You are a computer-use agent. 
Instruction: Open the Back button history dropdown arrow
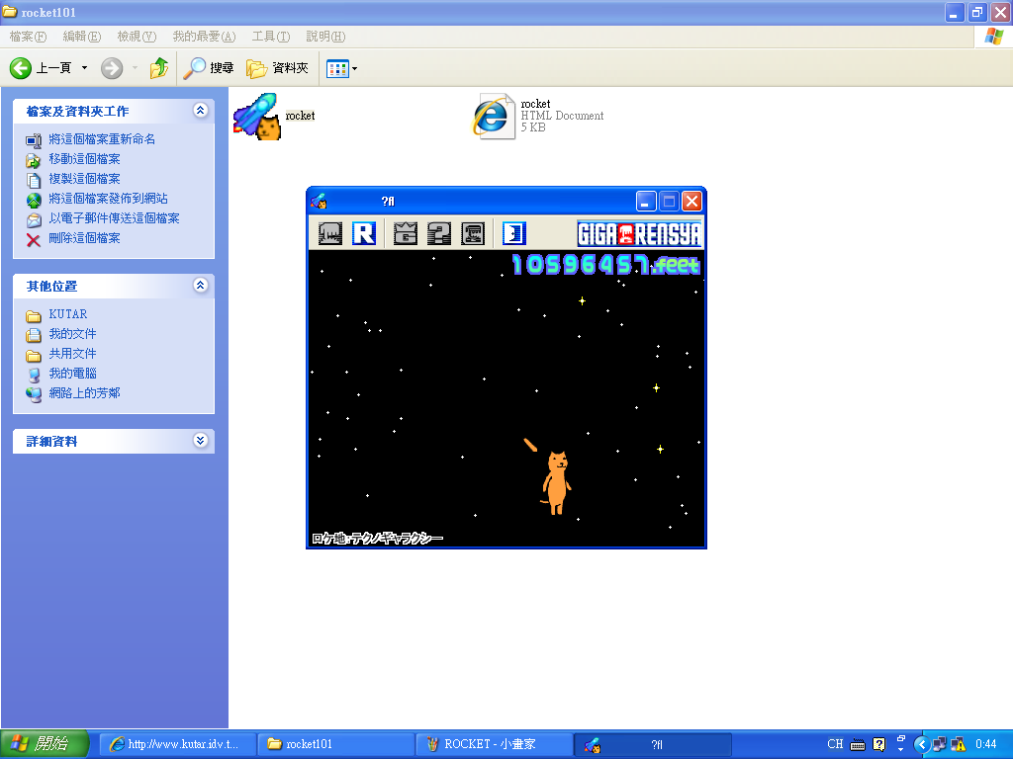coord(84,68)
